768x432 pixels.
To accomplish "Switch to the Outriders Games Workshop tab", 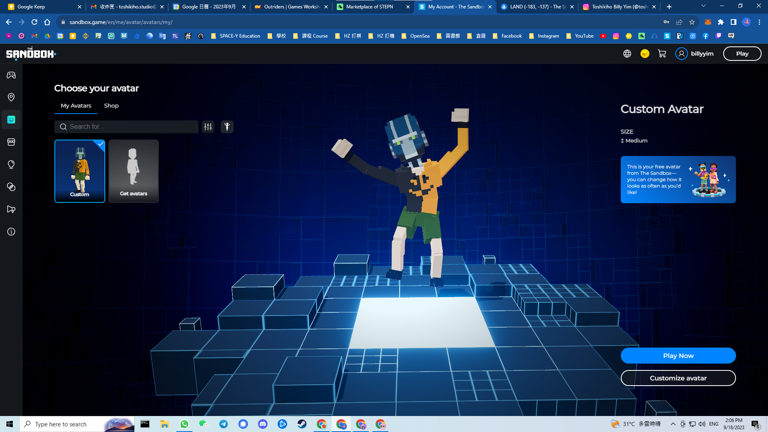I will (x=291, y=7).
